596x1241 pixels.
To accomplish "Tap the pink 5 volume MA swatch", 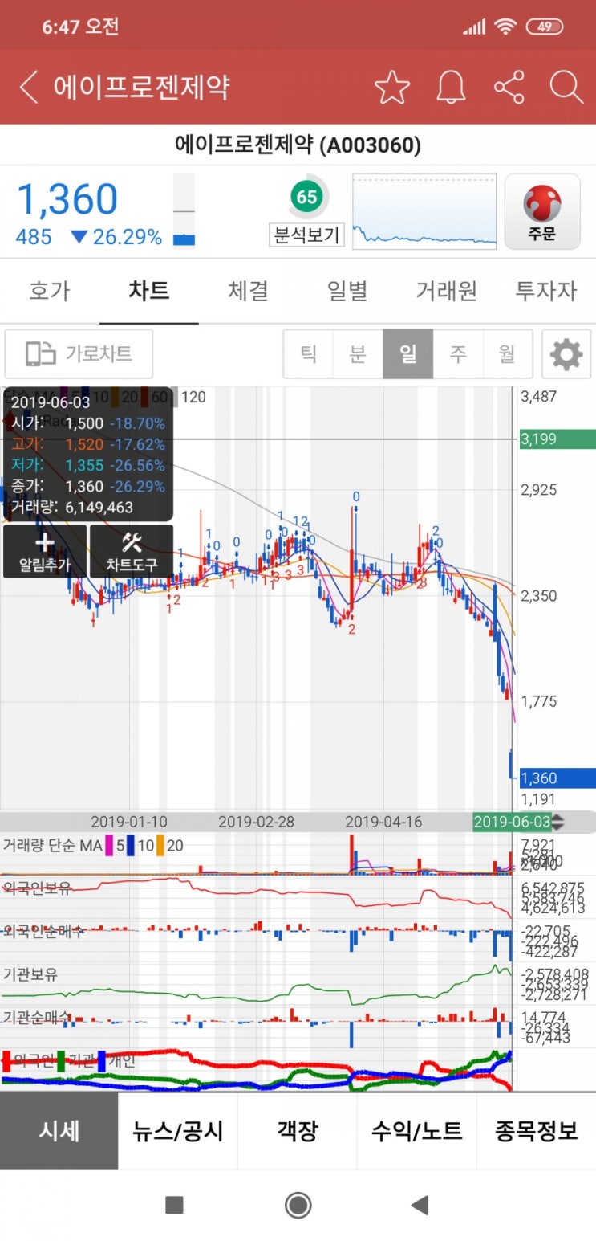I will tap(107, 845).
